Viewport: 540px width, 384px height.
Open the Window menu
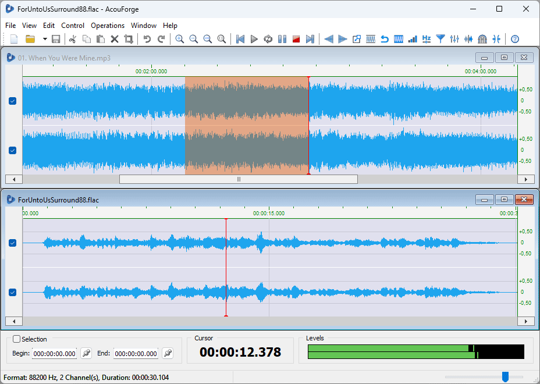(x=144, y=26)
